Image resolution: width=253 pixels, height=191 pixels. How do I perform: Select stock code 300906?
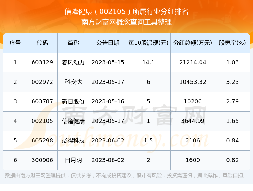click(x=42, y=160)
